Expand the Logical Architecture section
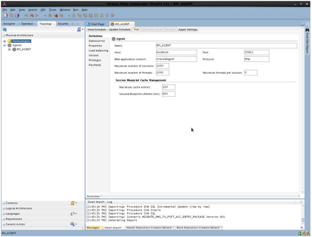The width and height of the screenshot is (312, 237). click(x=4, y=208)
